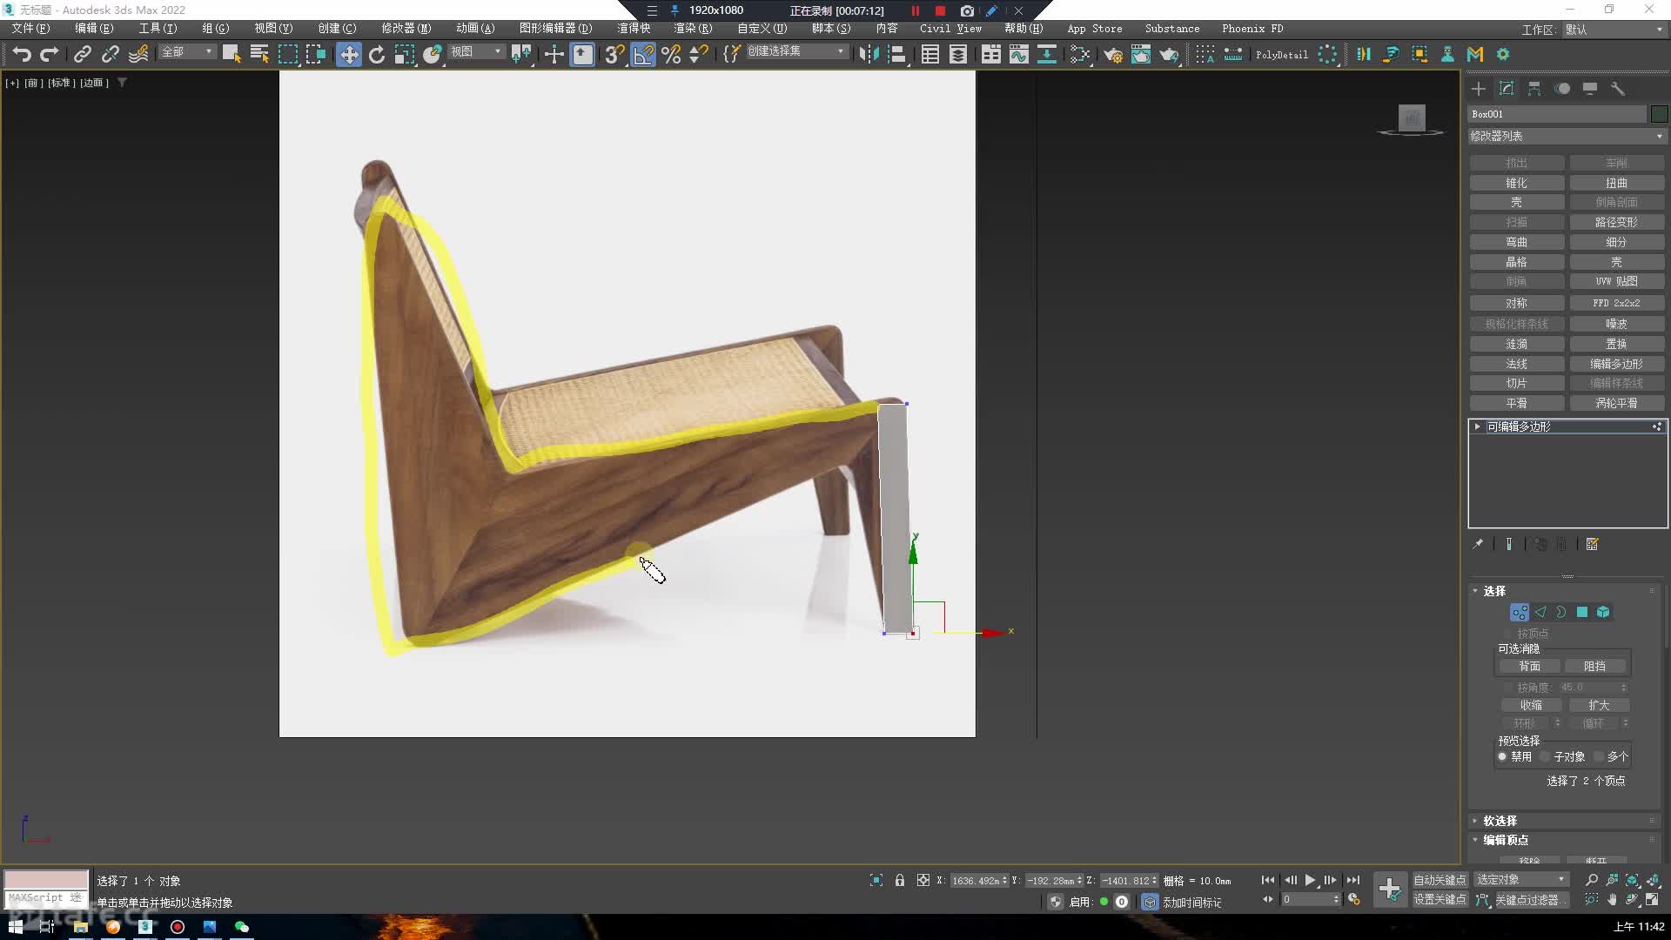Open the 文件(F) menu
1671x940 pixels.
click(30, 28)
